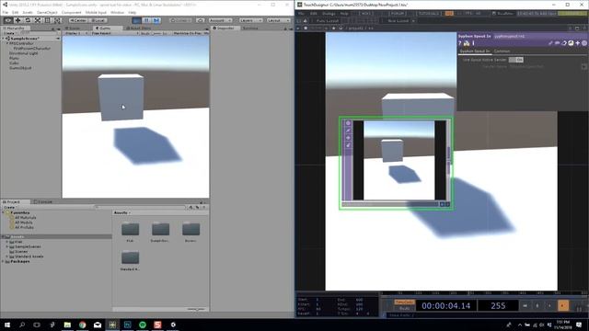This screenshot has width=589, height=331.
Task: Click the timeline reset-to-start button
Action: pos(525,306)
